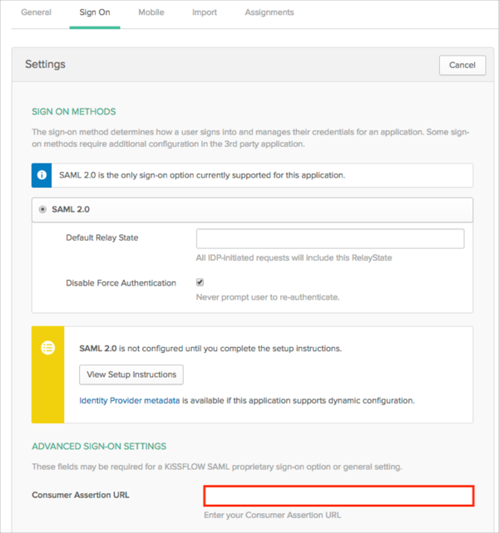Go to the Mobile tab
Viewport: 499px width, 533px height.
coord(151,12)
